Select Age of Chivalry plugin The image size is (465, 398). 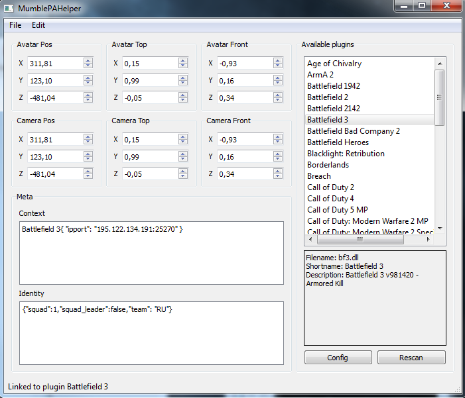pyautogui.click(x=369, y=64)
